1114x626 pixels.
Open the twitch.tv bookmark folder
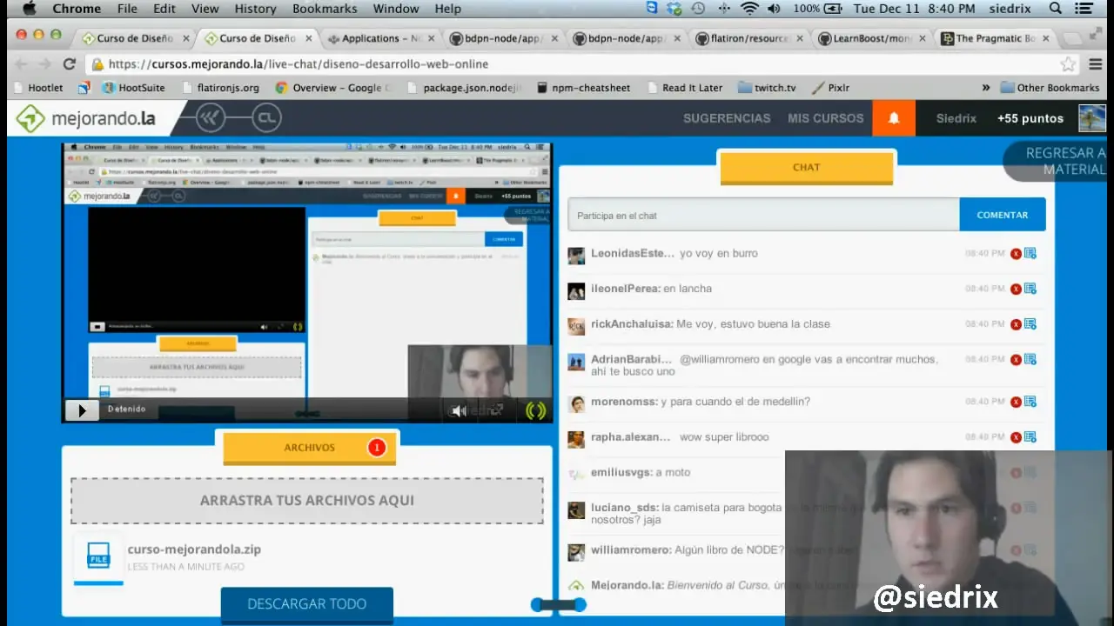click(766, 88)
